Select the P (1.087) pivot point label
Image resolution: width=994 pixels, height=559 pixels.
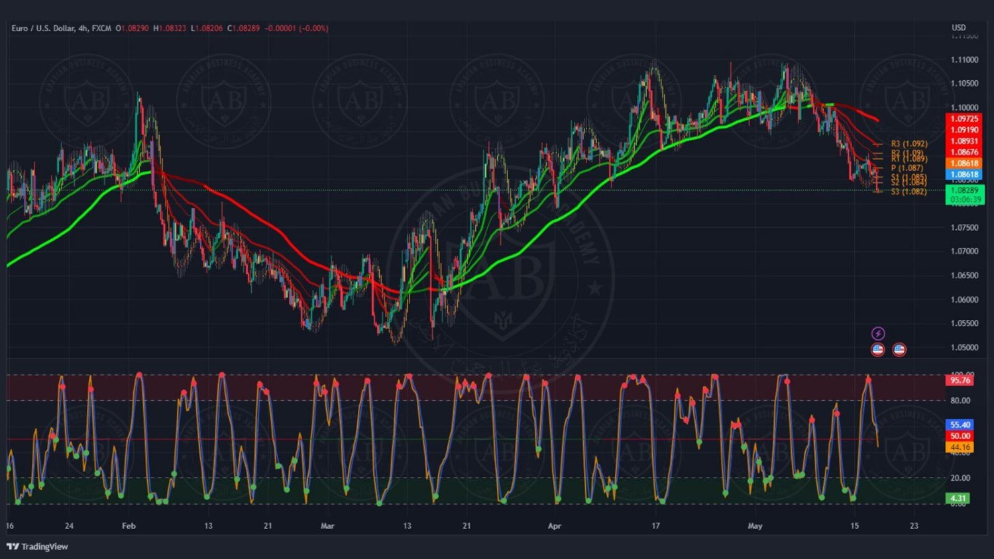coord(907,168)
